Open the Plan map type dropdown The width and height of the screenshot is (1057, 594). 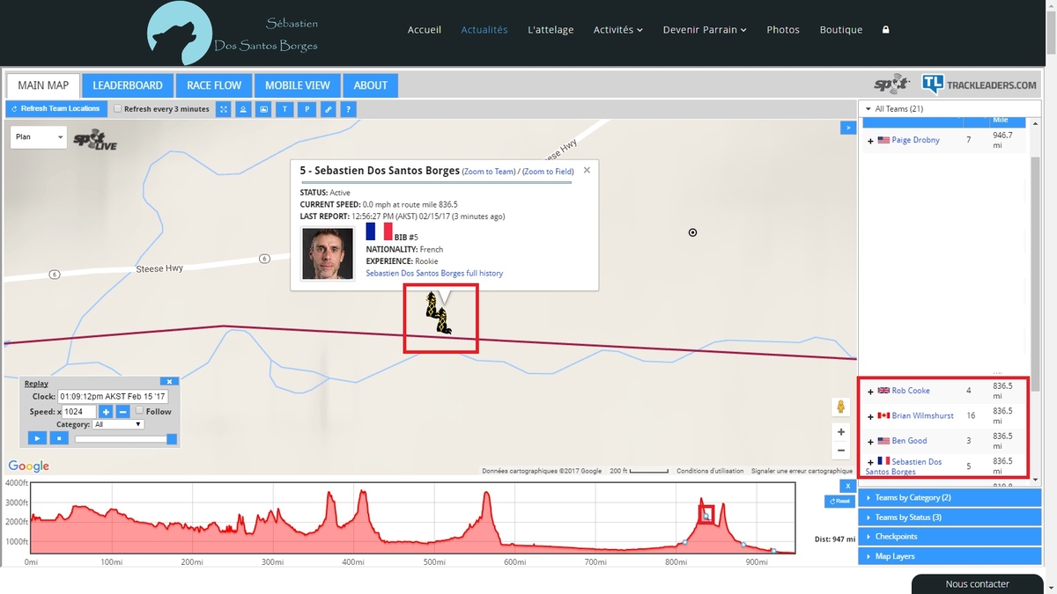[x=39, y=137]
